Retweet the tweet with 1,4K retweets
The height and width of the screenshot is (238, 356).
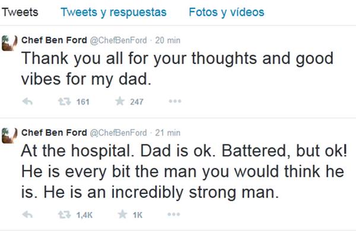tap(68, 214)
